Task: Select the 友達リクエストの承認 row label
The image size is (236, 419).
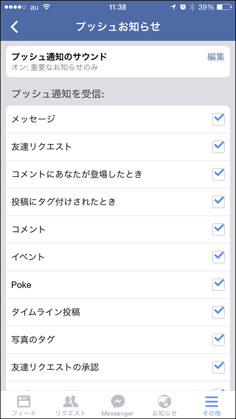Action: tap(55, 367)
